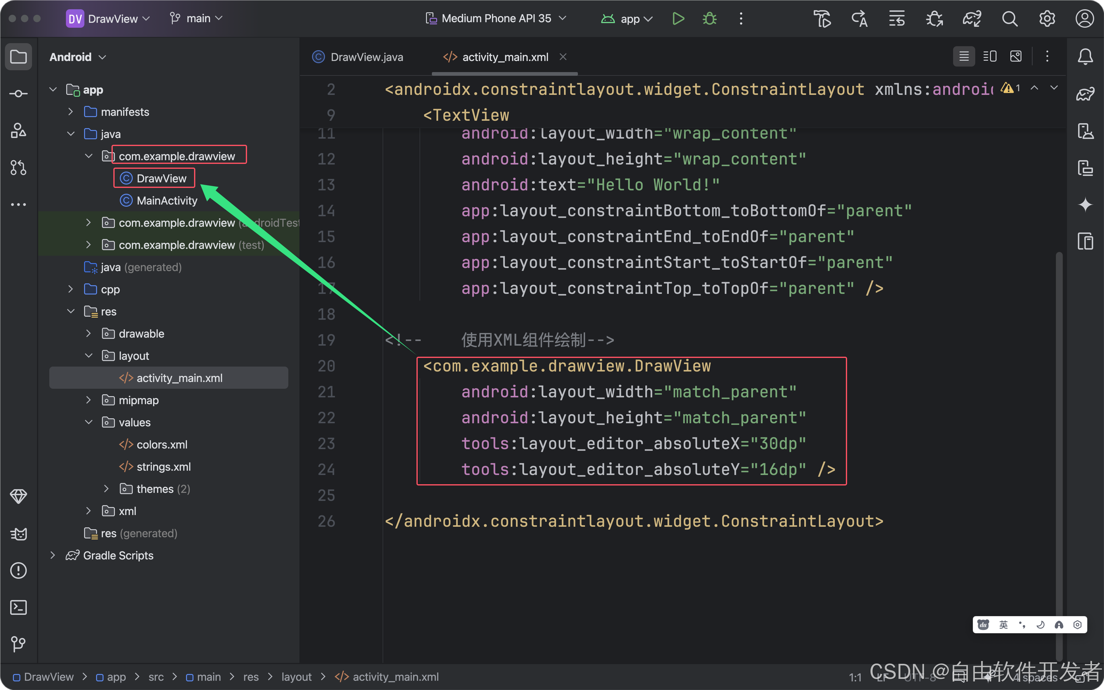Expand the cpp folder
Viewport: 1104px width, 690px height.
[x=71, y=289]
